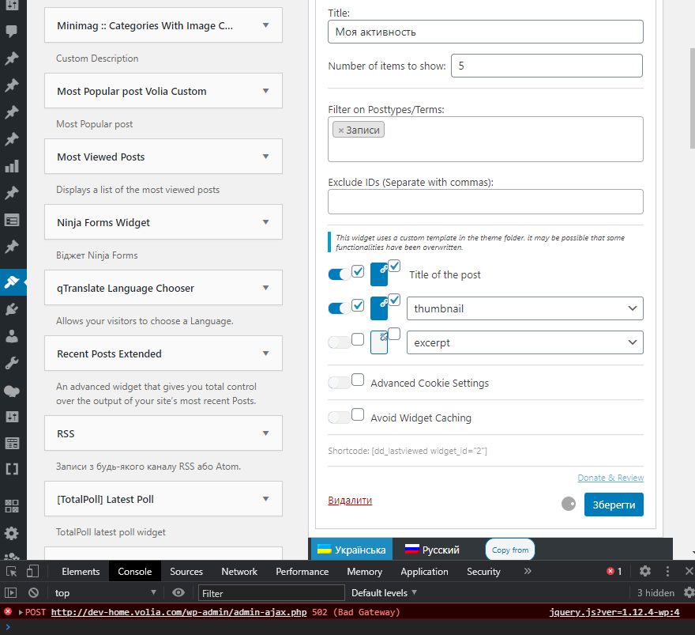Toggle device toolbar icon in DevTools
This screenshot has height=635, width=695.
pos(32,571)
